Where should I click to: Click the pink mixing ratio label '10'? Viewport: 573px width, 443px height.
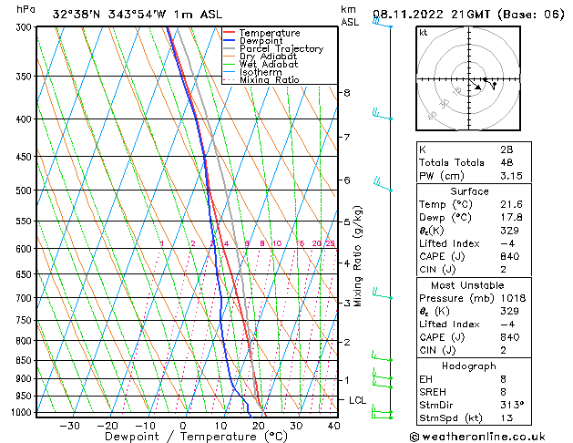point(277,243)
